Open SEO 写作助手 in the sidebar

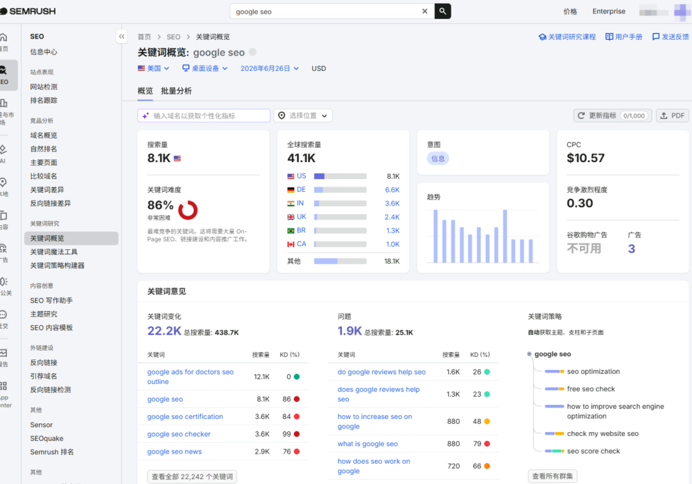51,301
